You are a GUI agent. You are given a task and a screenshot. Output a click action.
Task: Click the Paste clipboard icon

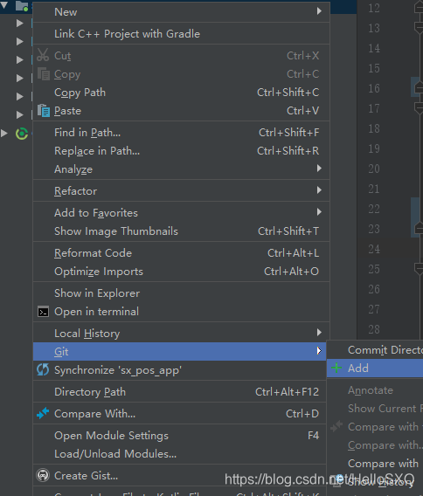click(44, 111)
